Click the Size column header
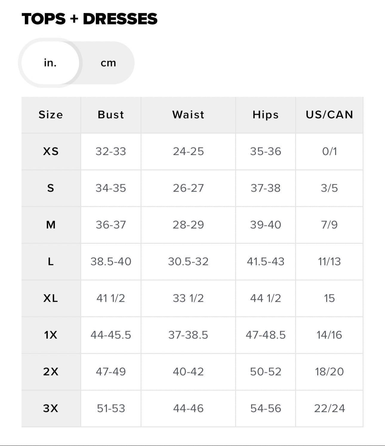The width and height of the screenshot is (385, 446). point(51,115)
